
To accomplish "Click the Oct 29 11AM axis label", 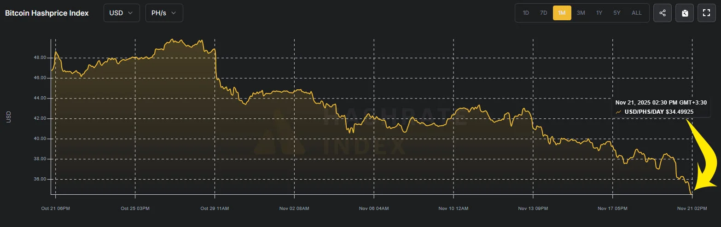I will 215,209.
